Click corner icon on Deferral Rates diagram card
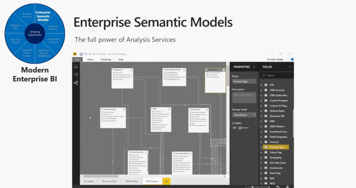This screenshot has width=356, height=188. pyautogui.click(x=207, y=110)
